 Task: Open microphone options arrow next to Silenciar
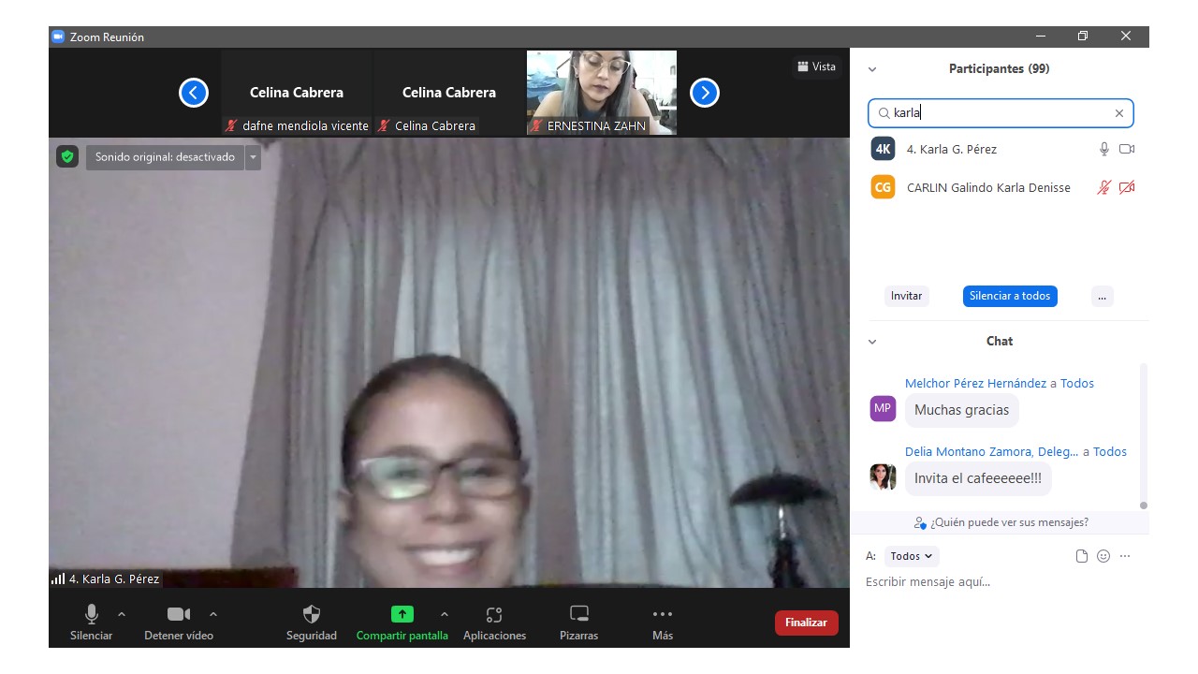(122, 614)
